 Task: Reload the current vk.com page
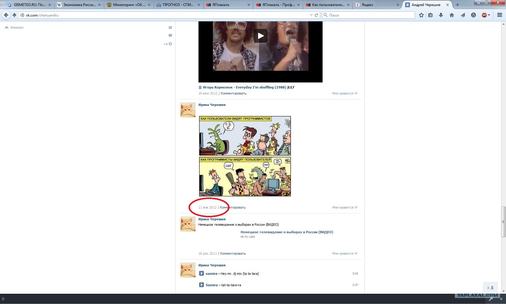(317, 15)
